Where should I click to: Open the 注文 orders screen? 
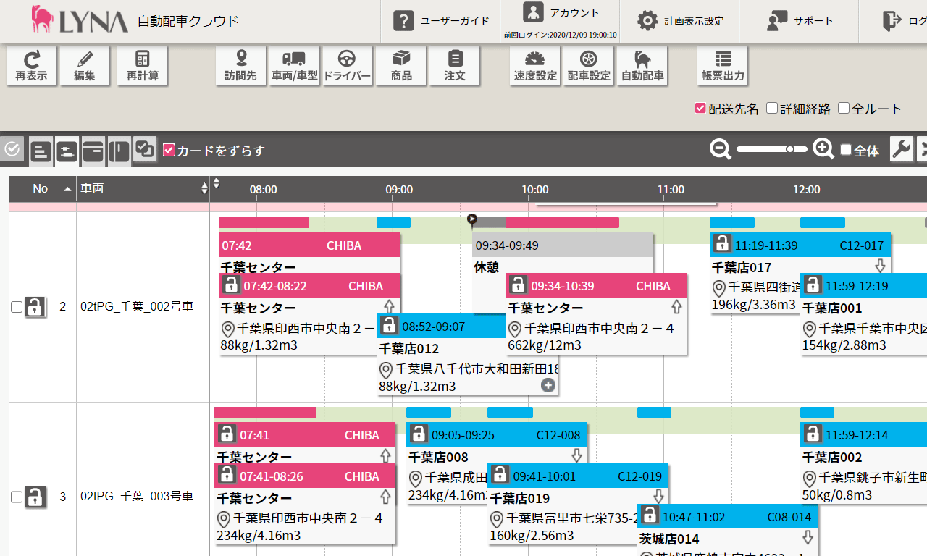(x=455, y=66)
